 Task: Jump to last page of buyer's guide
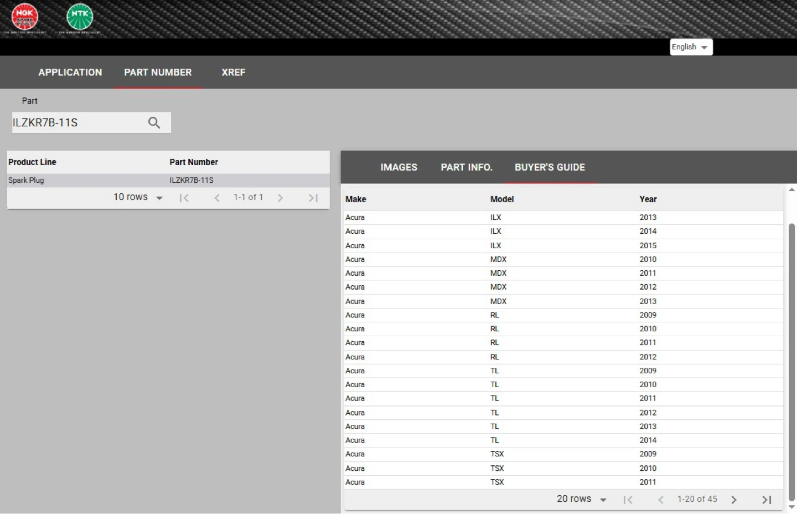tap(767, 500)
